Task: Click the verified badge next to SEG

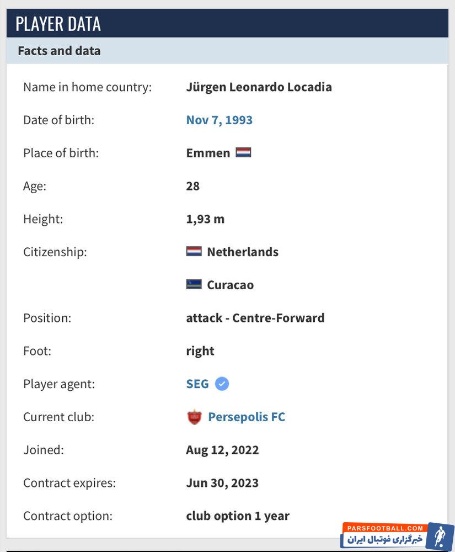Action: click(222, 384)
